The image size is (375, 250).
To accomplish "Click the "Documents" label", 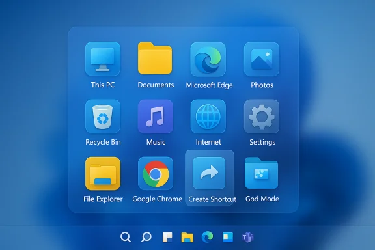I will point(156,85).
